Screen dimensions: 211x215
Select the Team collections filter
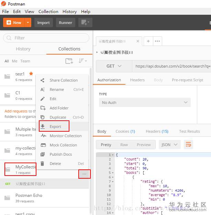click(25, 61)
